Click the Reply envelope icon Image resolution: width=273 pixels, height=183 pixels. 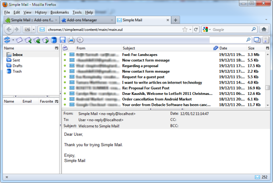[x=28, y=40]
